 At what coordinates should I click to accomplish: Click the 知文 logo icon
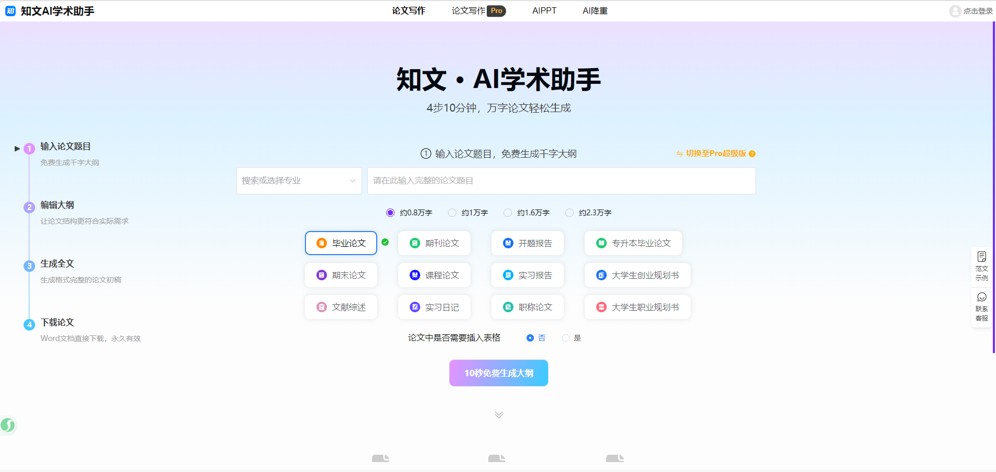tap(10, 11)
